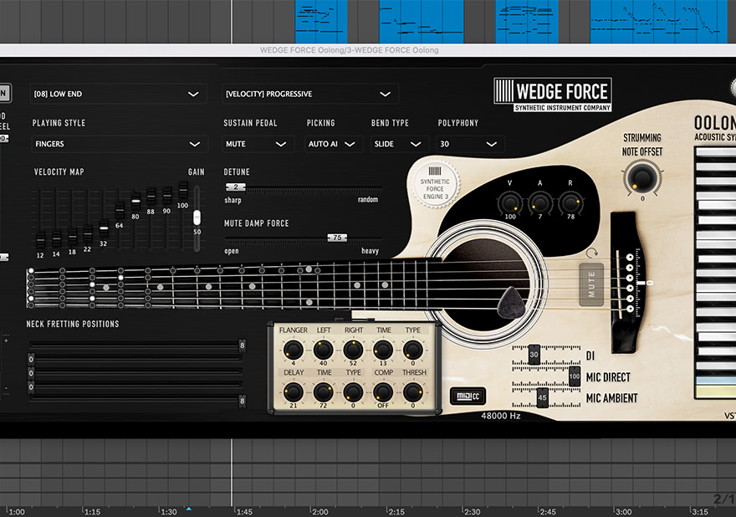This screenshot has height=517, width=736.
Task: Click the Strumming Note Offset knob
Action: 641,177
